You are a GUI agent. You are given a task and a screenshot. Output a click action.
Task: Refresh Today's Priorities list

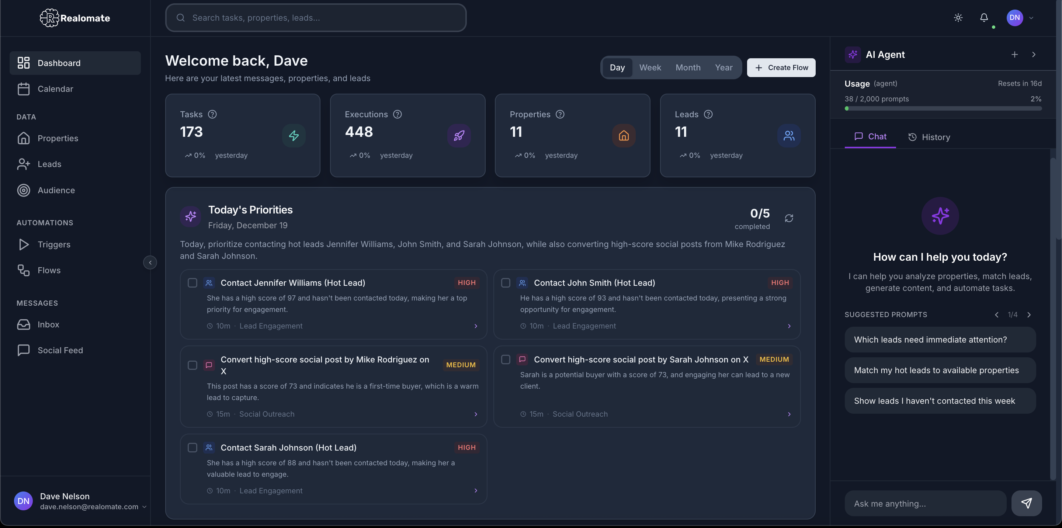(x=789, y=218)
